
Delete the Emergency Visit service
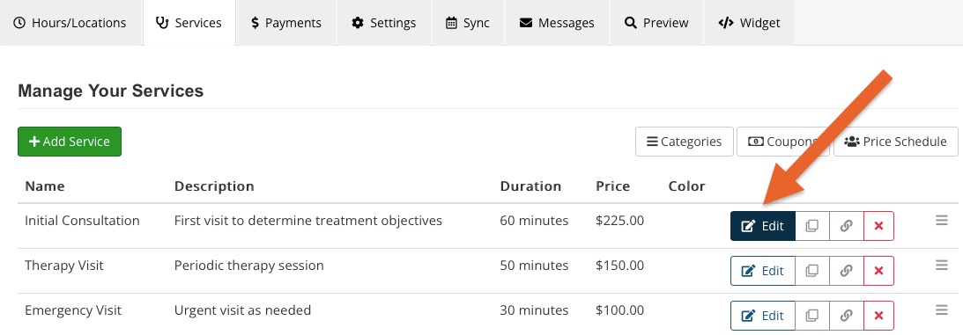click(879, 316)
